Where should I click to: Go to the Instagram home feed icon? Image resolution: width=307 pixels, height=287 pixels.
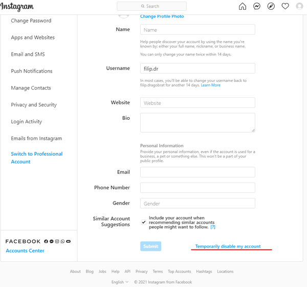(x=243, y=6)
